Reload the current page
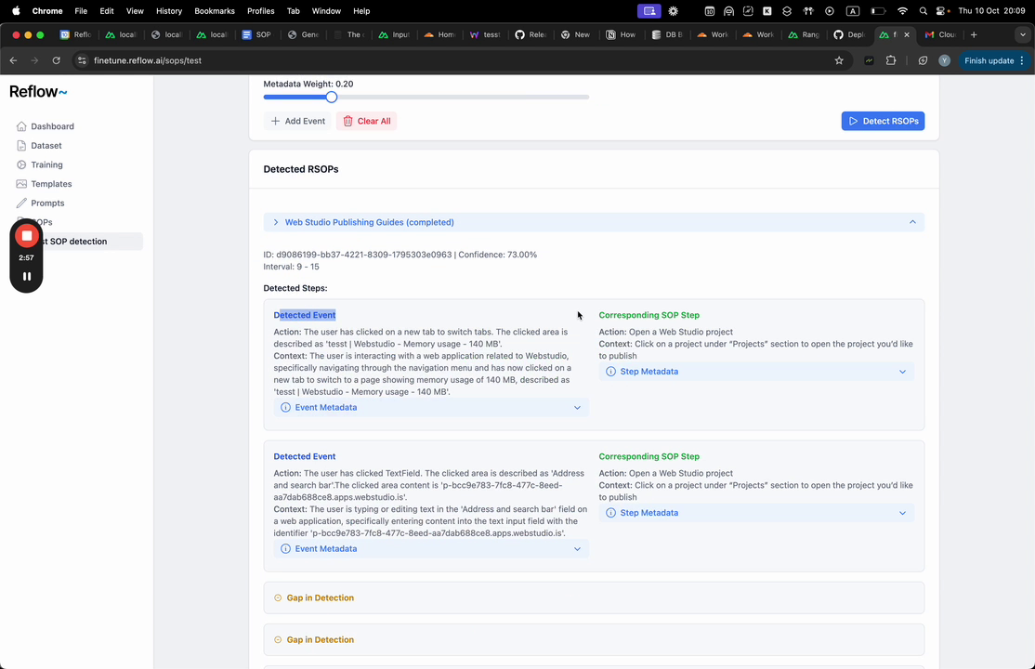 coord(56,60)
